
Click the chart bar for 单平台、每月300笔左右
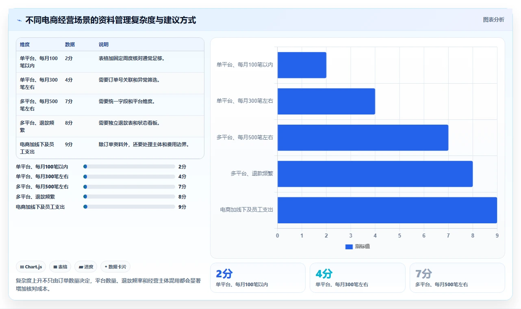click(x=326, y=101)
